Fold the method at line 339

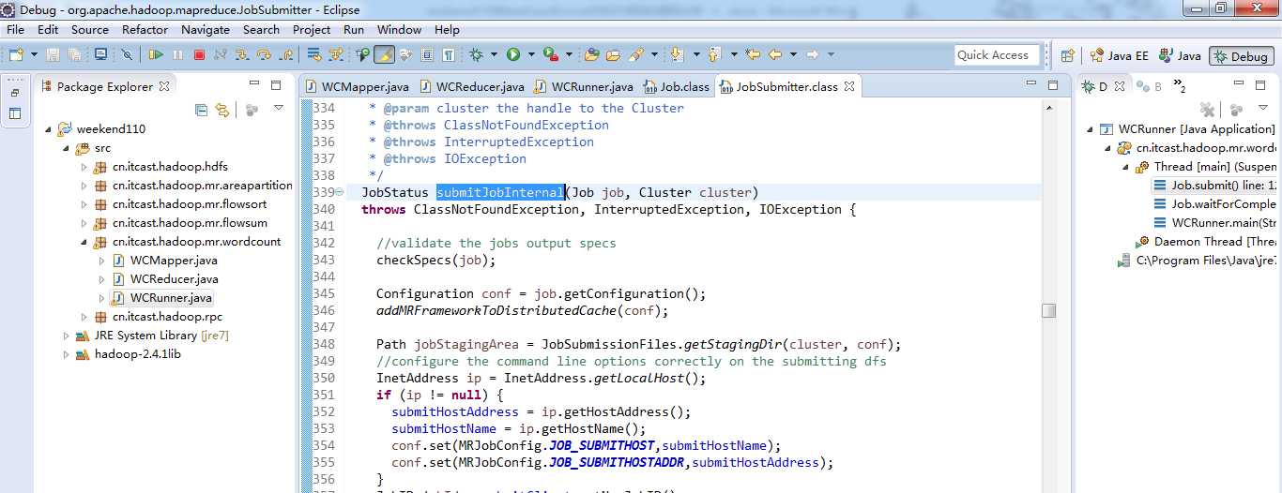[340, 192]
